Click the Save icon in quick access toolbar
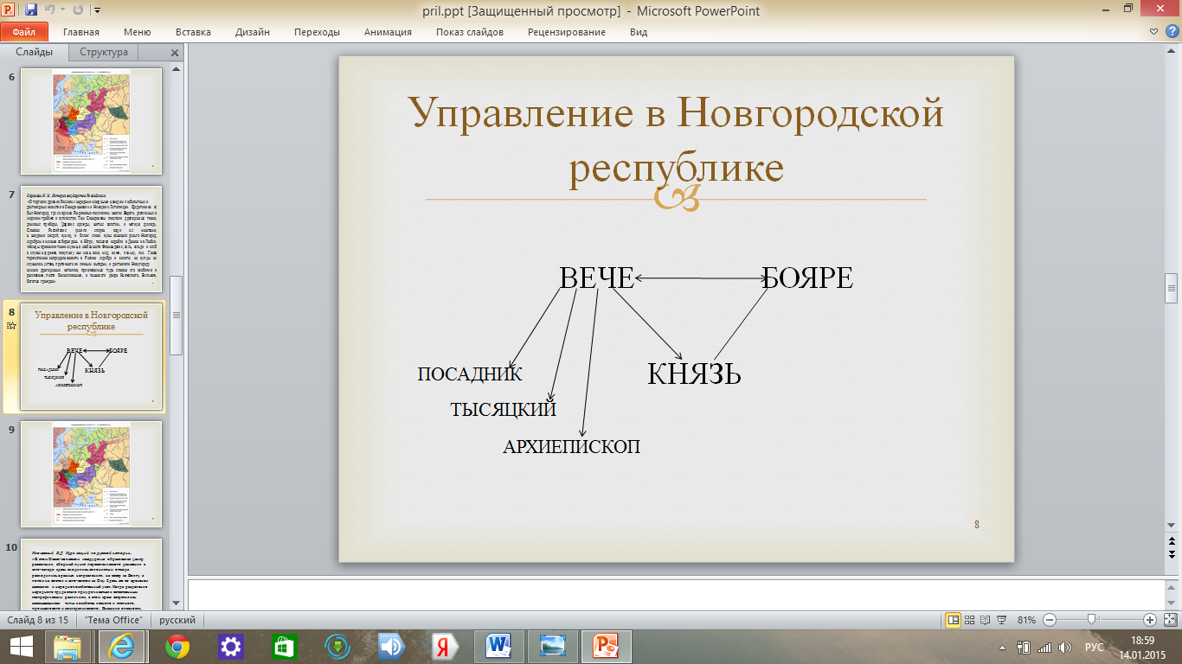 (31, 10)
